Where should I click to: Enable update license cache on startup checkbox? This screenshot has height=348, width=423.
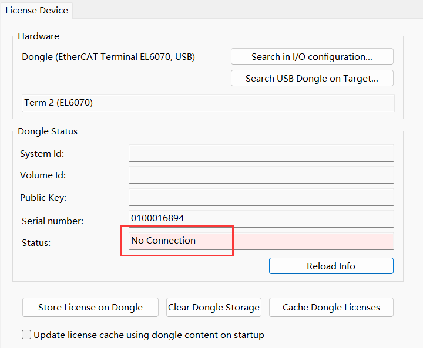point(26,335)
